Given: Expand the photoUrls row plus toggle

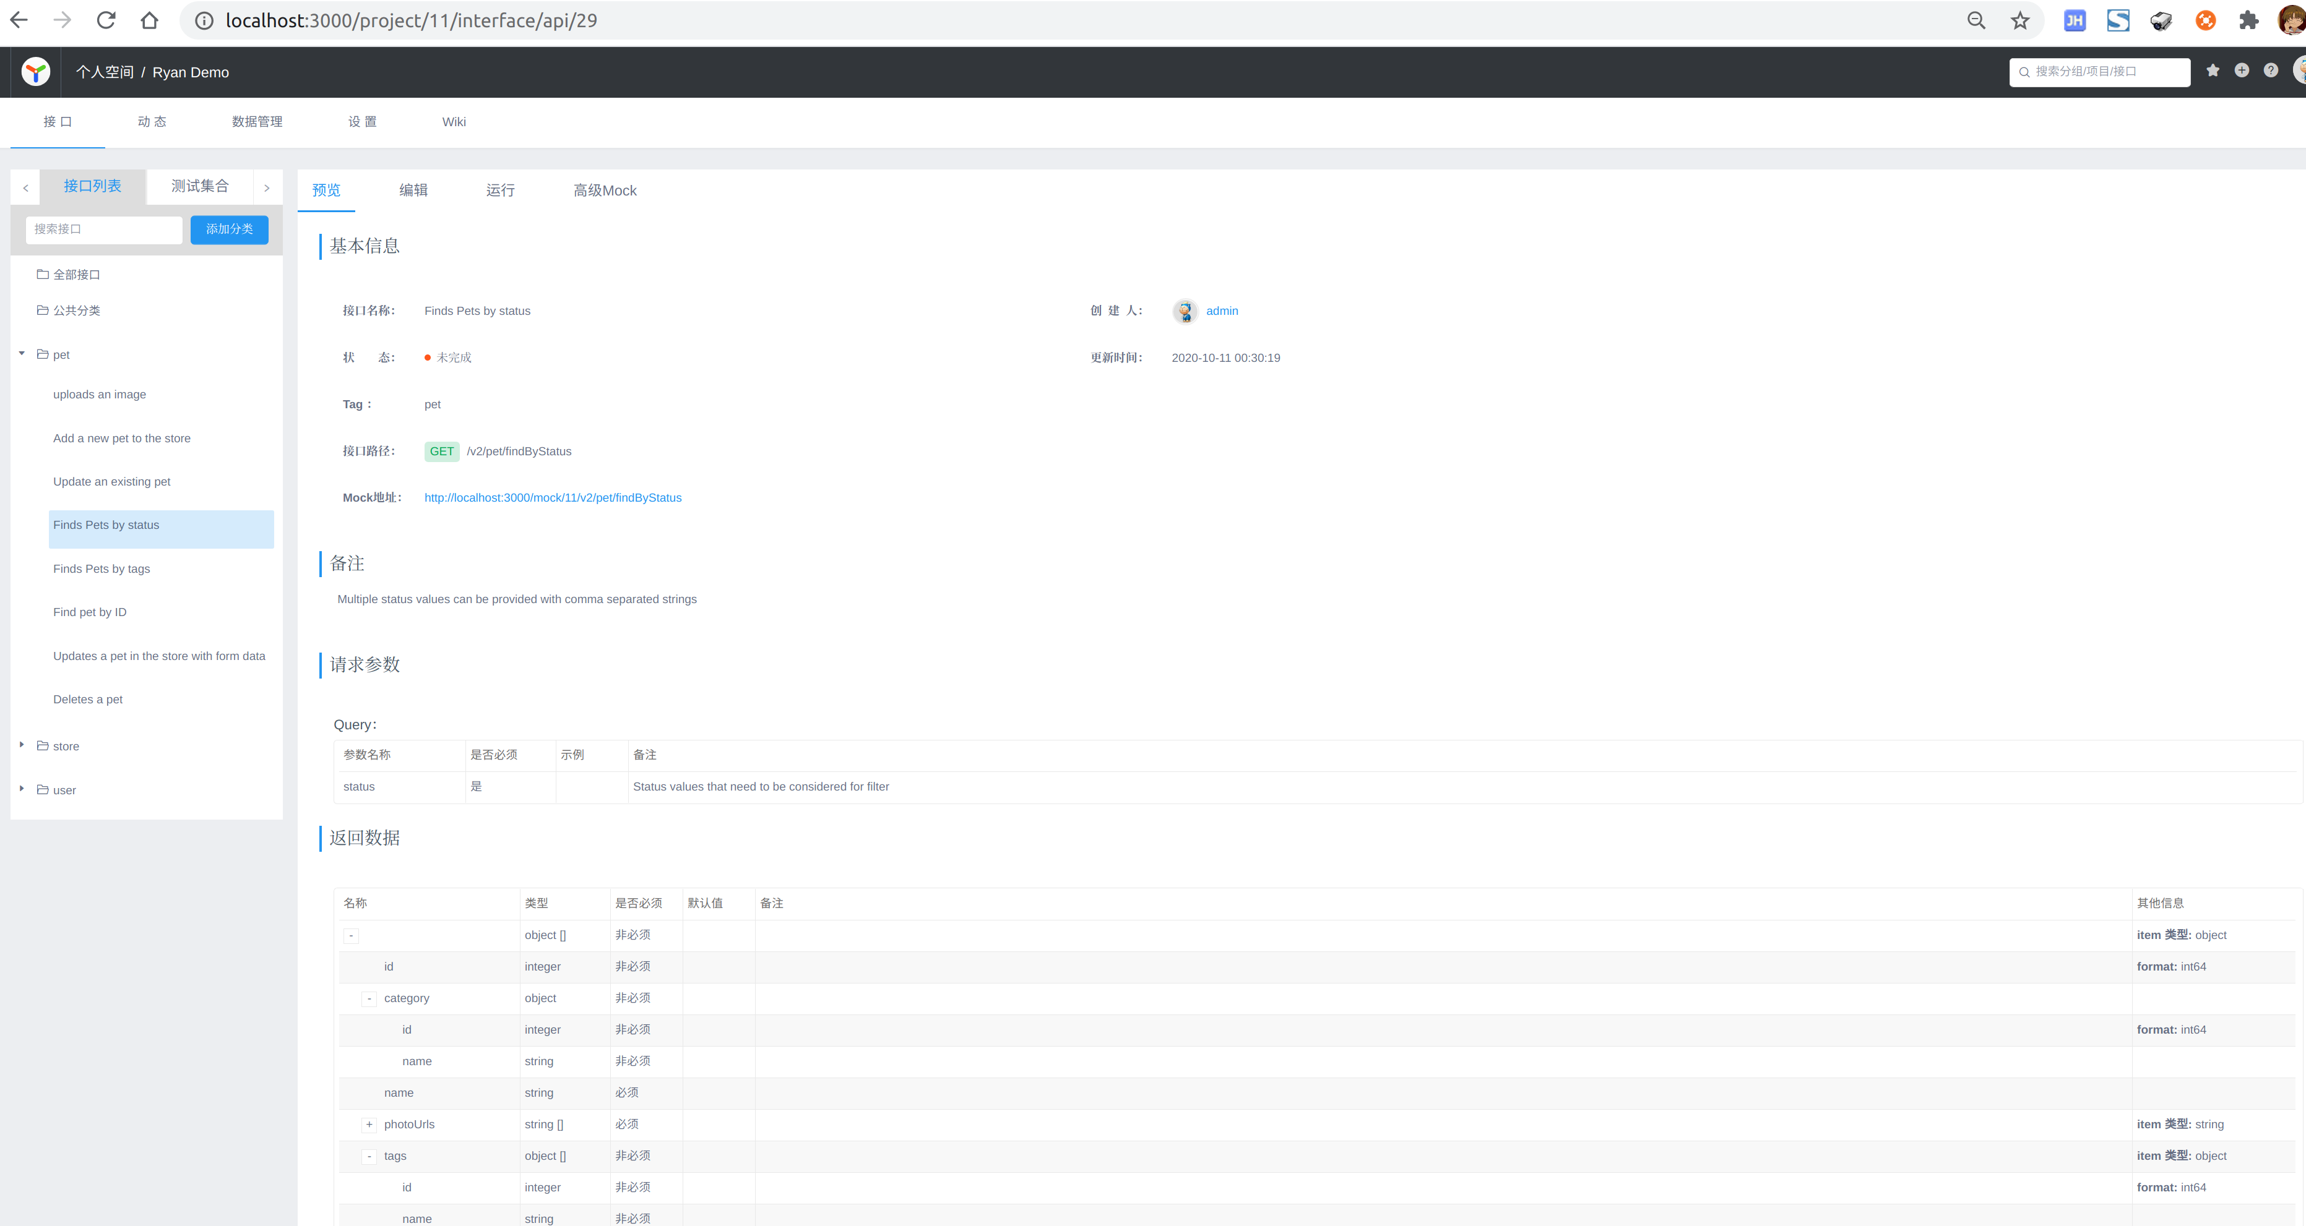Looking at the screenshot, I should pyautogui.click(x=369, y=1124).
